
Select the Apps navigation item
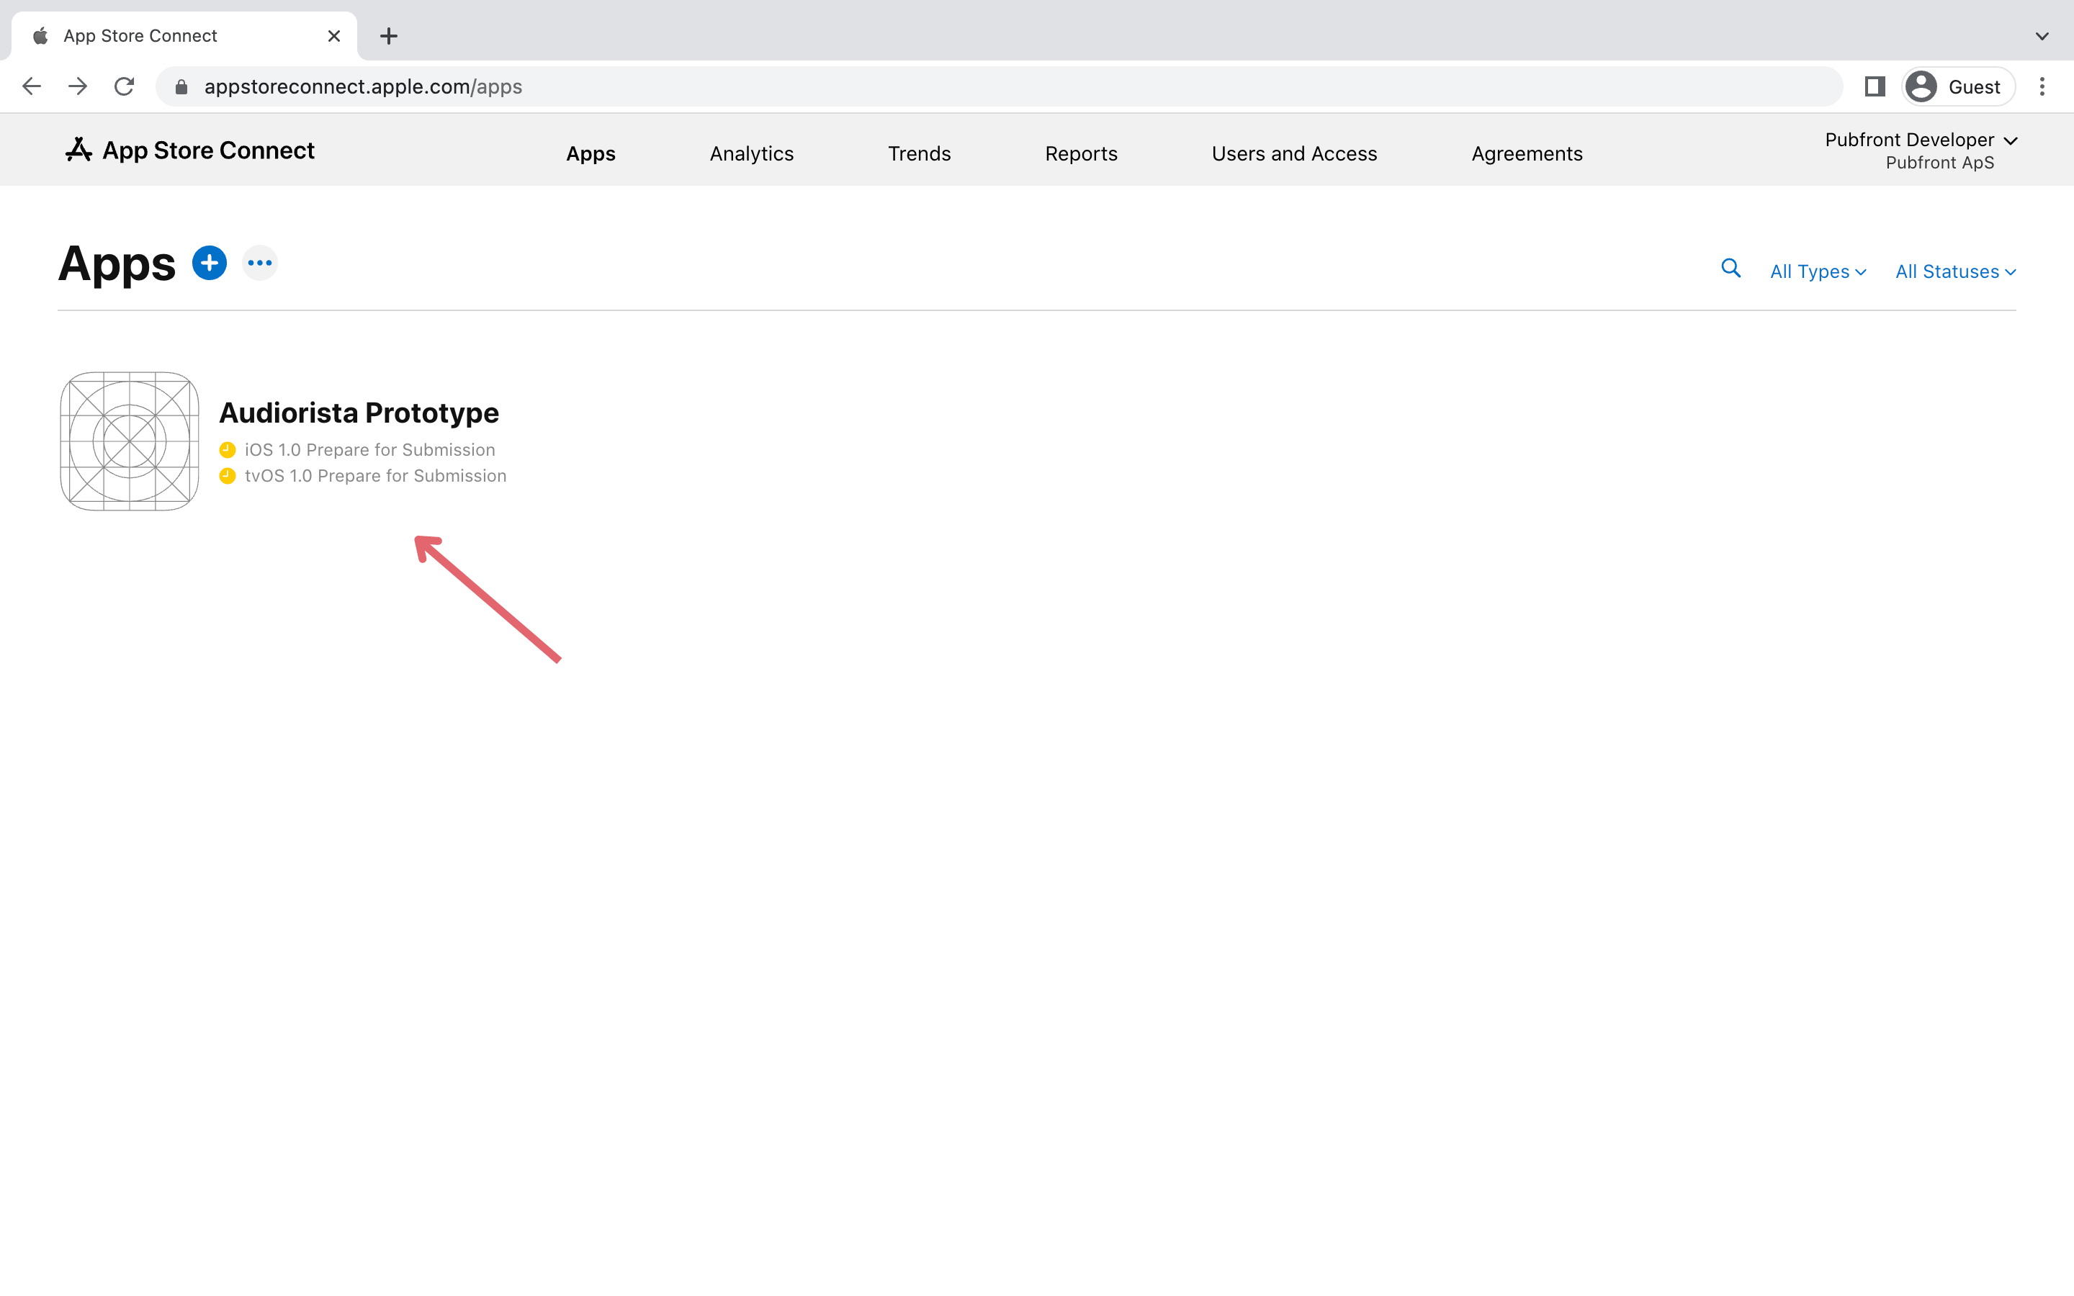tap(591, 153)
